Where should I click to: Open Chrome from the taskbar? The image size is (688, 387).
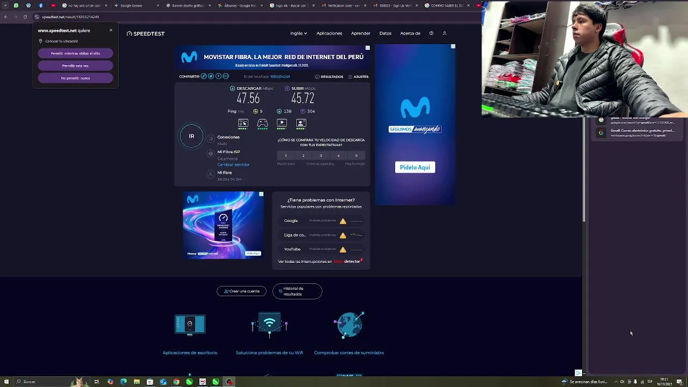[176, 382]
